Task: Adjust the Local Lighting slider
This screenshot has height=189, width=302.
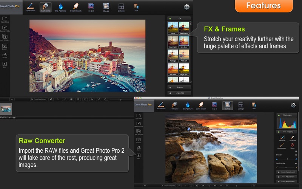Action: pos(287,167)
